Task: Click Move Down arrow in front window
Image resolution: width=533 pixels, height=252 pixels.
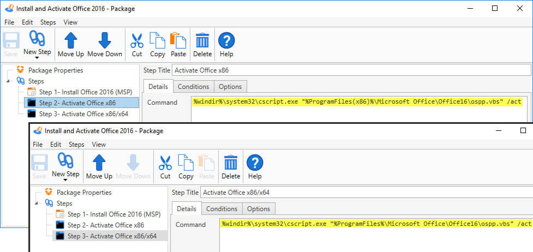Action: (133, 163)
